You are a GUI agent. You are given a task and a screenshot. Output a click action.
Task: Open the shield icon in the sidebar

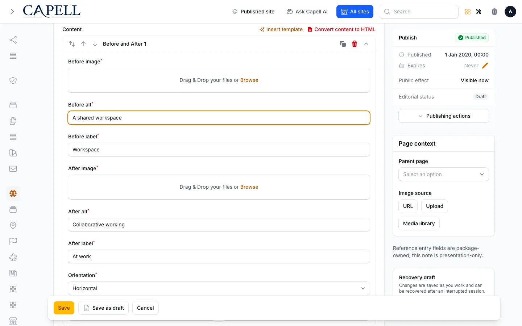click(13, 80)
